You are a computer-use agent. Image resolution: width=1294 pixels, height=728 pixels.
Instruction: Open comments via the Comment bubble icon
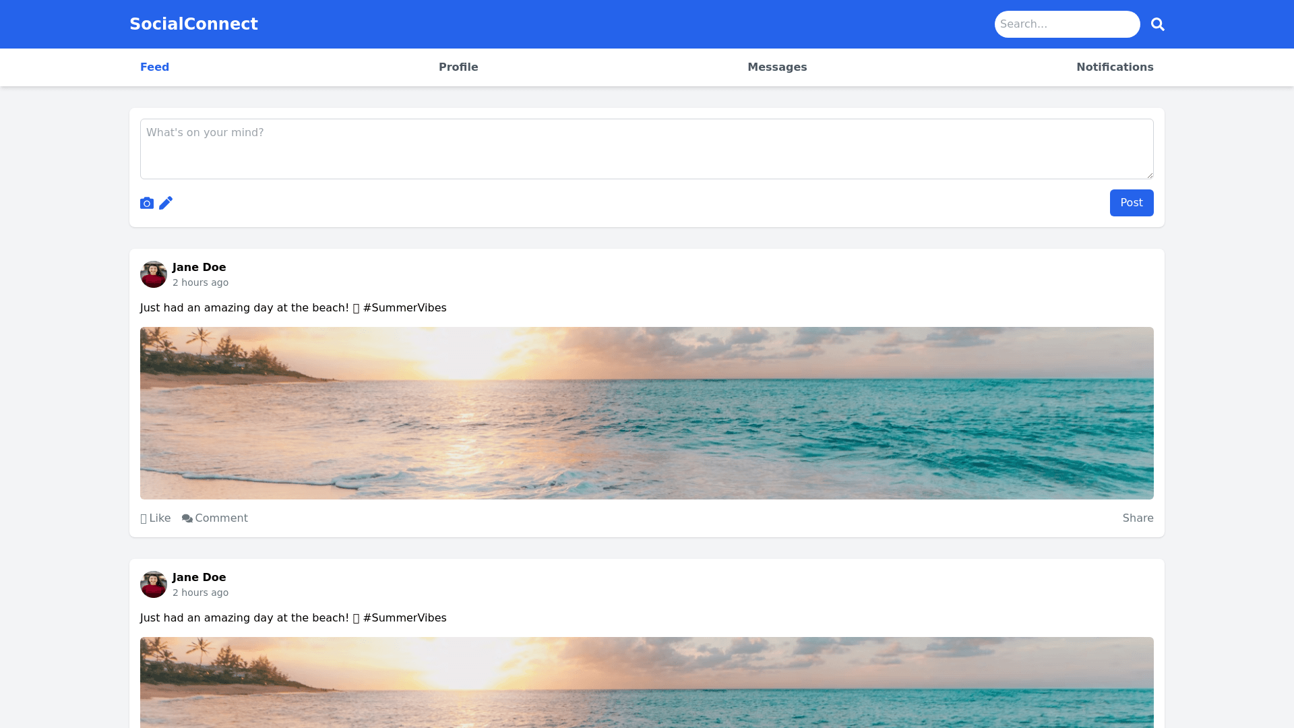point(187,518)
